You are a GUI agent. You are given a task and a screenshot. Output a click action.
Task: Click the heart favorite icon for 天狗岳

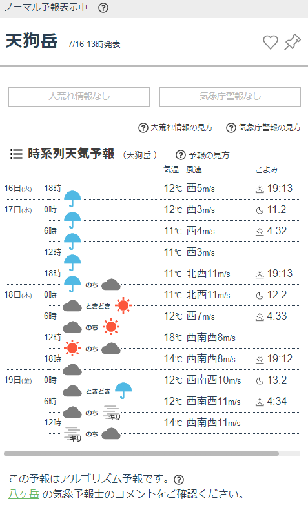coord(271,42)
